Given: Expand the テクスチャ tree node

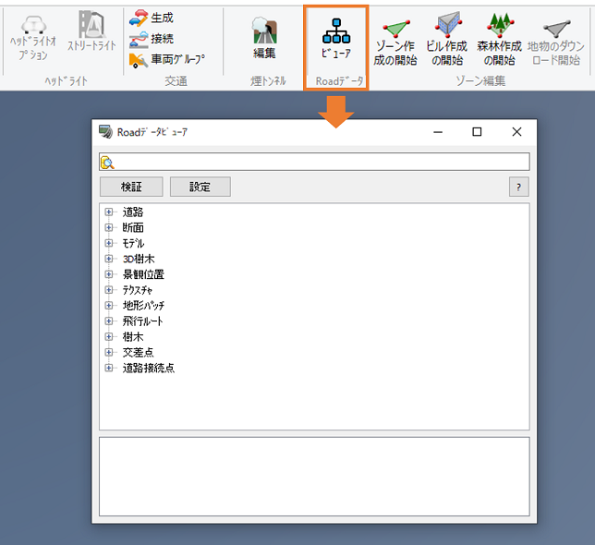Looking at the screenshot, I should (x=109, y=290).
